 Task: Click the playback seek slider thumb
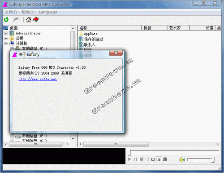coord(129,153)
